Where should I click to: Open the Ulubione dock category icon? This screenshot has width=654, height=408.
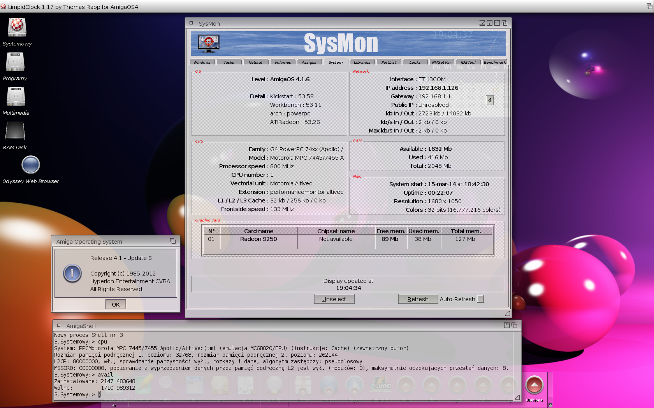534,385
